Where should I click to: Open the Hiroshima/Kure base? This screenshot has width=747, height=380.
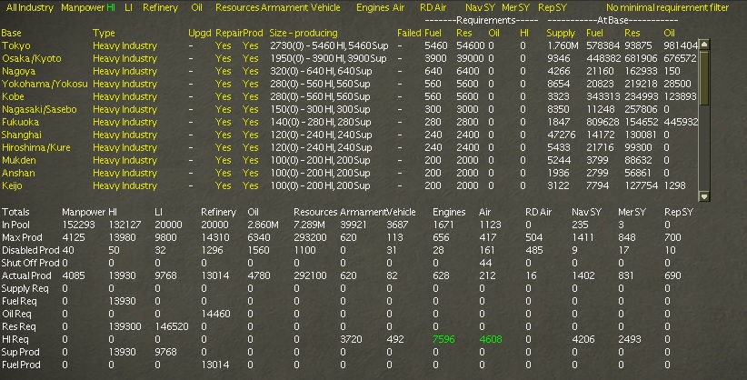click(35, 147)
